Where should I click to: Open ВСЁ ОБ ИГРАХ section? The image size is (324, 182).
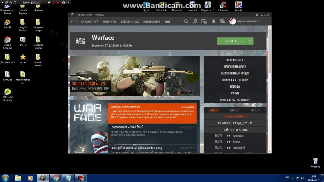tap(130, 22)
